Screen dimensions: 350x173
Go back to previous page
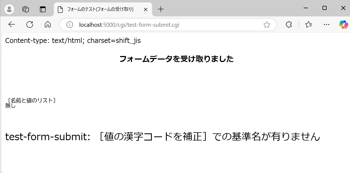(x=12, y=25)
